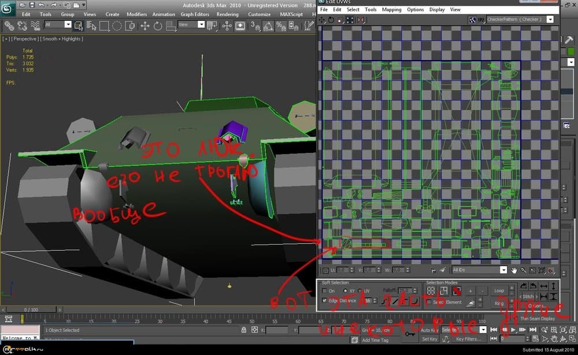Expand the All IDs dropdown

(503, 270)
